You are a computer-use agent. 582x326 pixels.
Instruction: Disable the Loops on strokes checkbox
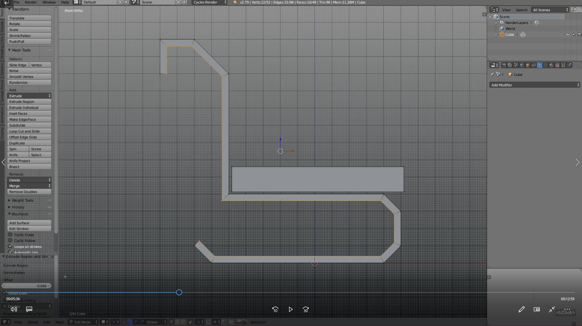tap(10, 246)
